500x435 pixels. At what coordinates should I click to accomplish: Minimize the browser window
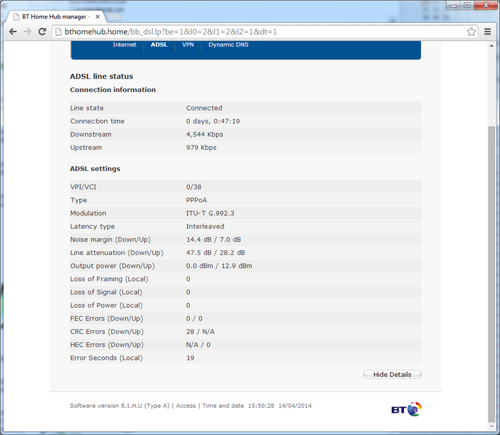454,5
